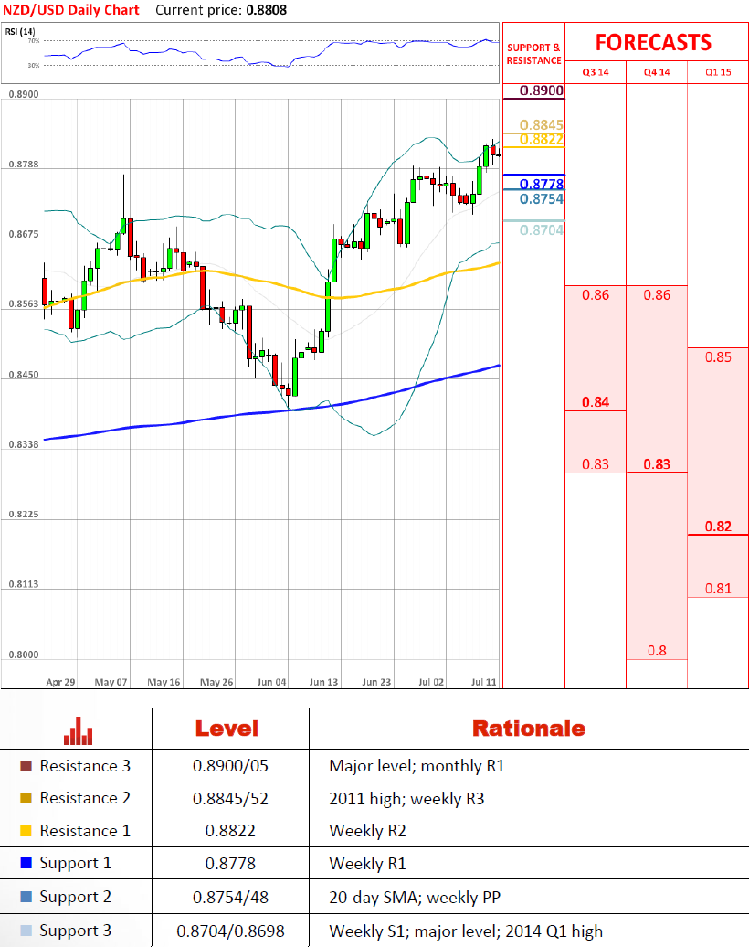The width and height of the screenshot is (749, 947).
Task: Click the 0.8754 support level label
Action: [x=542, y=198]
